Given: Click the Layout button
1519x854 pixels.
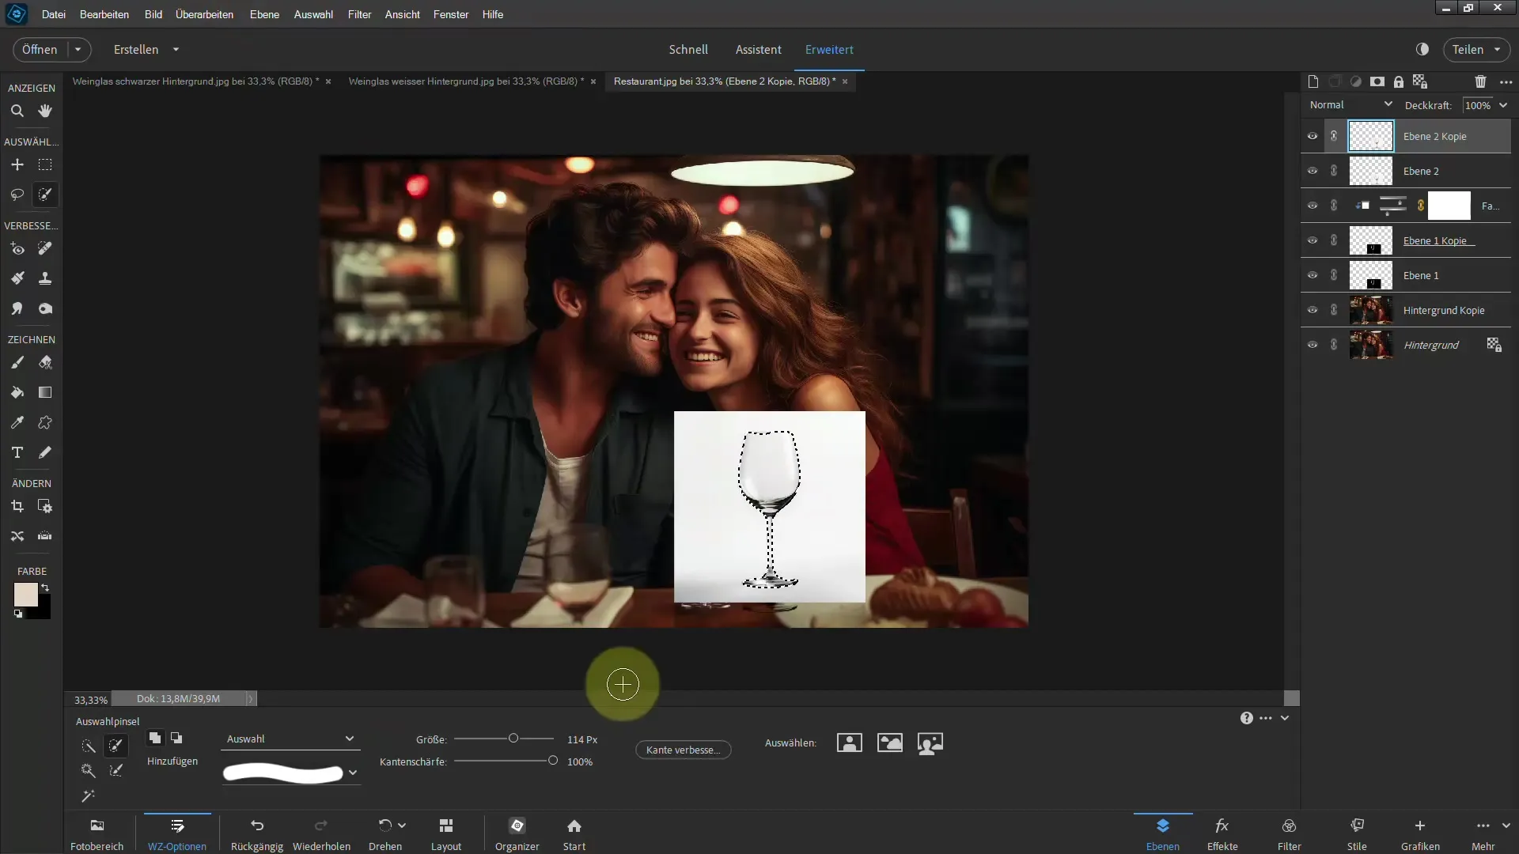Looking at the screenshot, I should (x=446, y=833).
